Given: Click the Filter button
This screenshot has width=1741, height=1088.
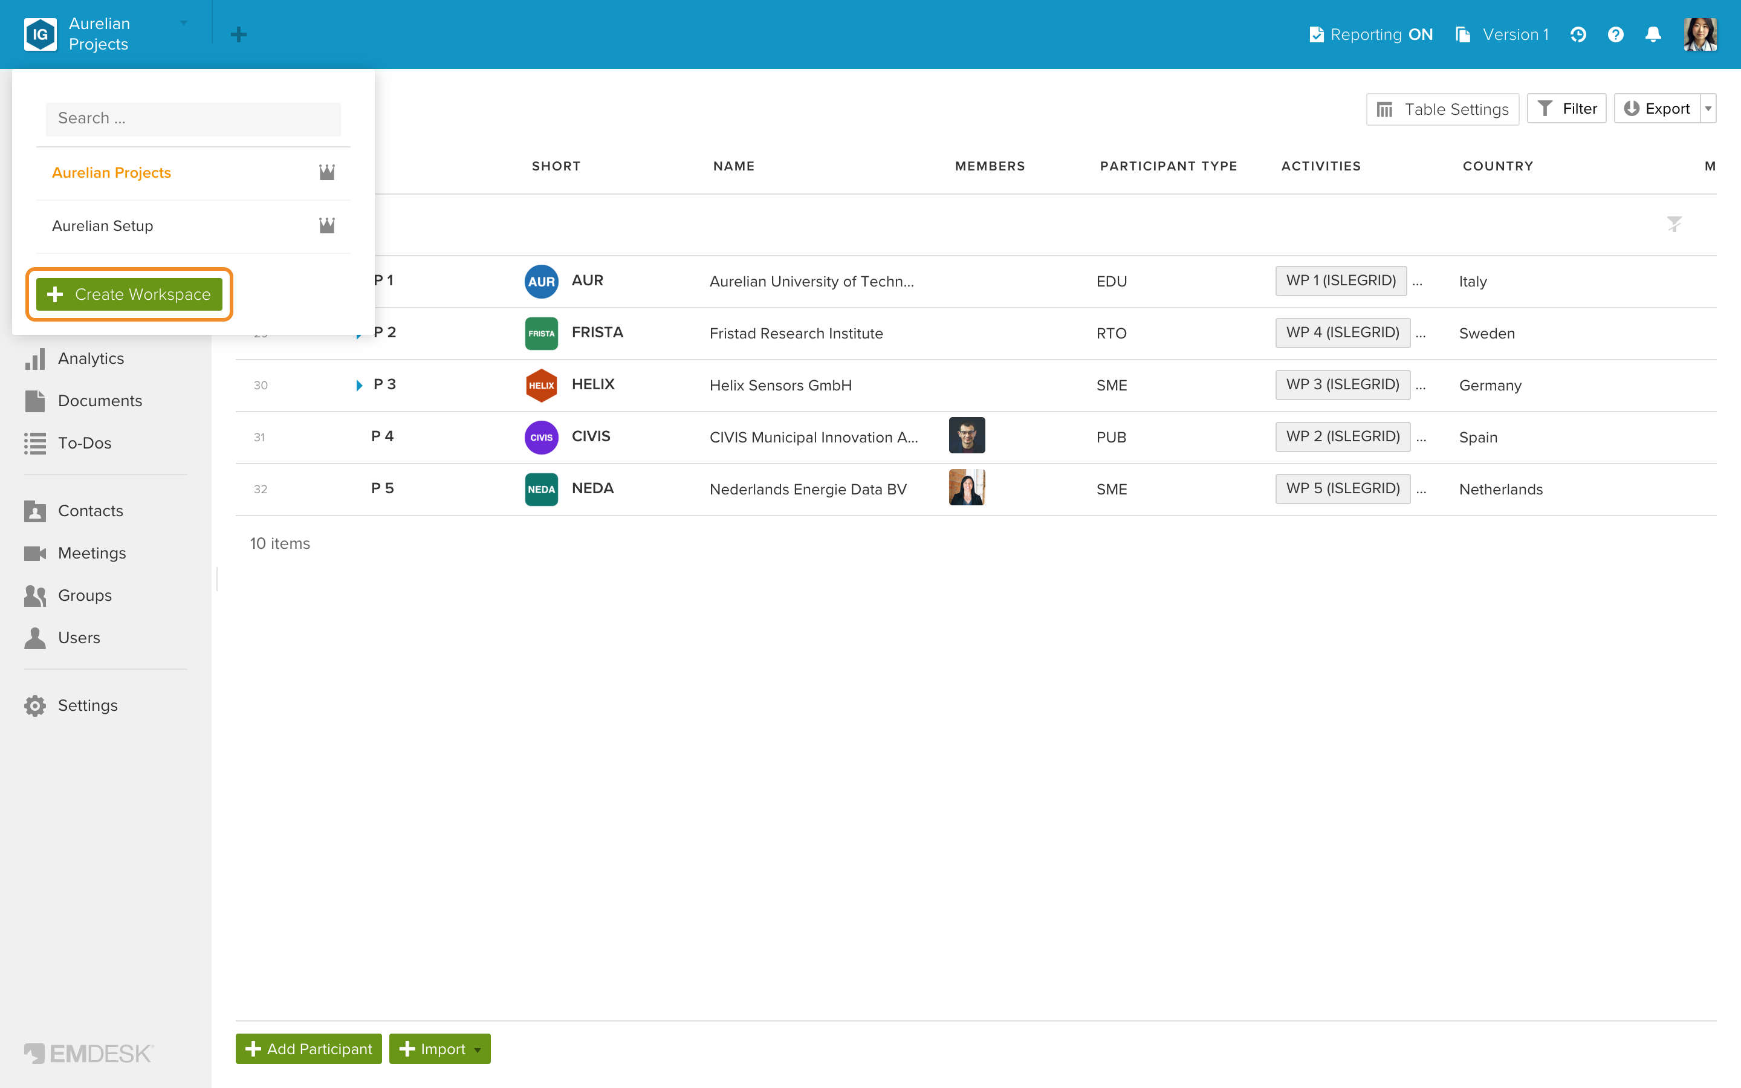Looking at the screenshot, I should (1566, 109).
